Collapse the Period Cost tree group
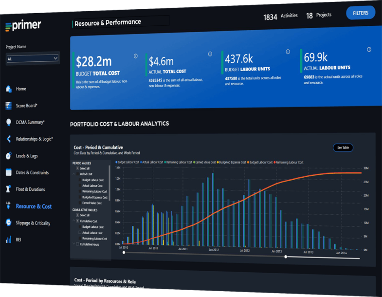382x297 pixels. (x=74, y=174)
